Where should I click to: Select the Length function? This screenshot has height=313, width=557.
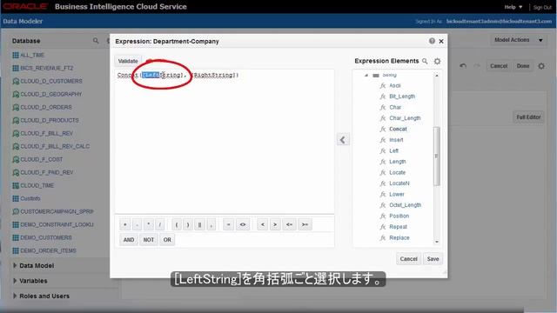pyautogui.click(x=397, y=162)
